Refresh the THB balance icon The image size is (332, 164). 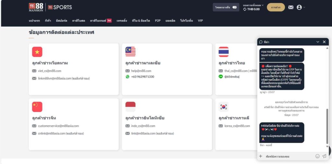point(245,9)
